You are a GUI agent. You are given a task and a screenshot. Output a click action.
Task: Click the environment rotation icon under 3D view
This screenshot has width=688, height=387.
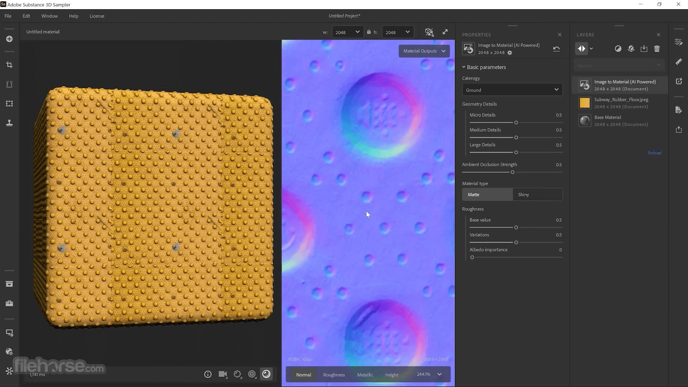(x=237, y=374)
